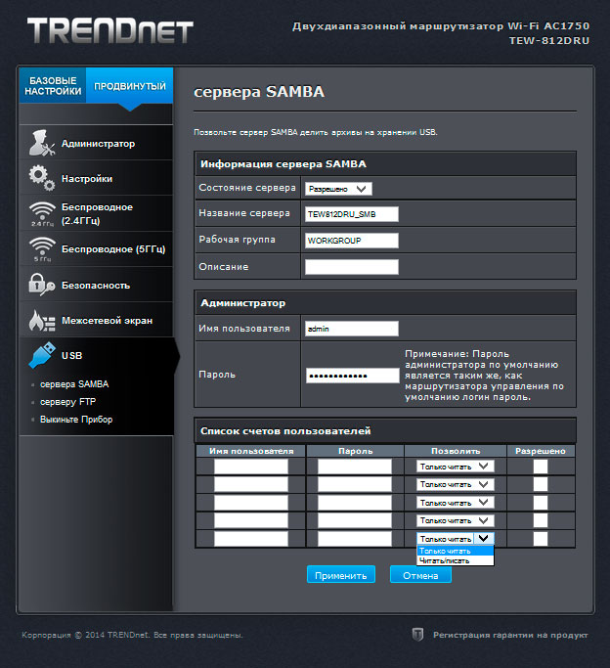Open the Межсетевой экран section
The height and width of the screenshot is (668, 610).
pos(96,321)
